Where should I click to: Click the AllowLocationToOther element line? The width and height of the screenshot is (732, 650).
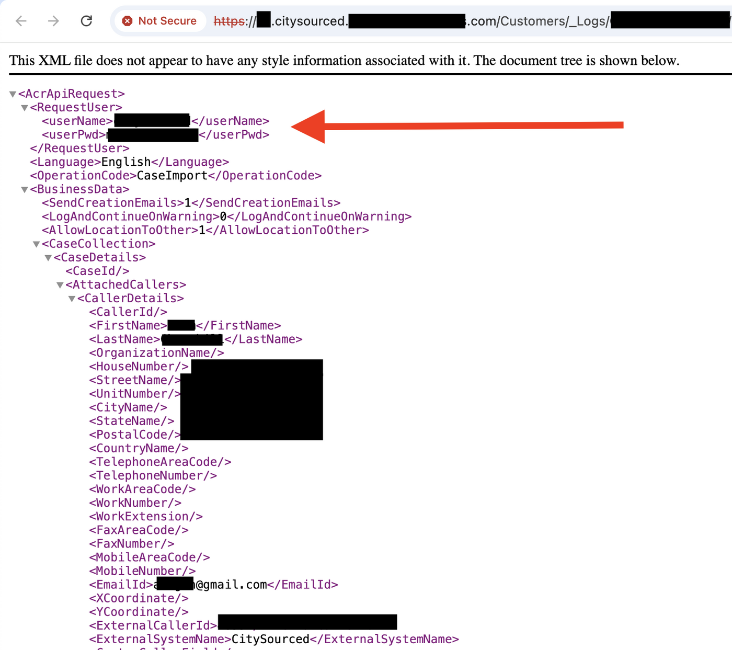(205, 230)
